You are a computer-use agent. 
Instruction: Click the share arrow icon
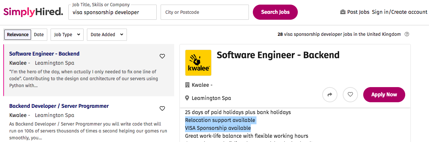pyautogui.click(x=330, y=95)
